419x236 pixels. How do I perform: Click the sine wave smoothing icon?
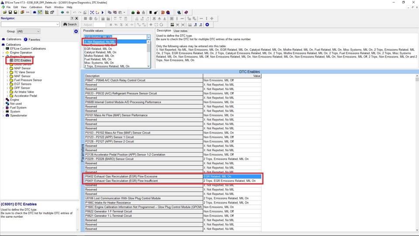[x=139, y=24]
